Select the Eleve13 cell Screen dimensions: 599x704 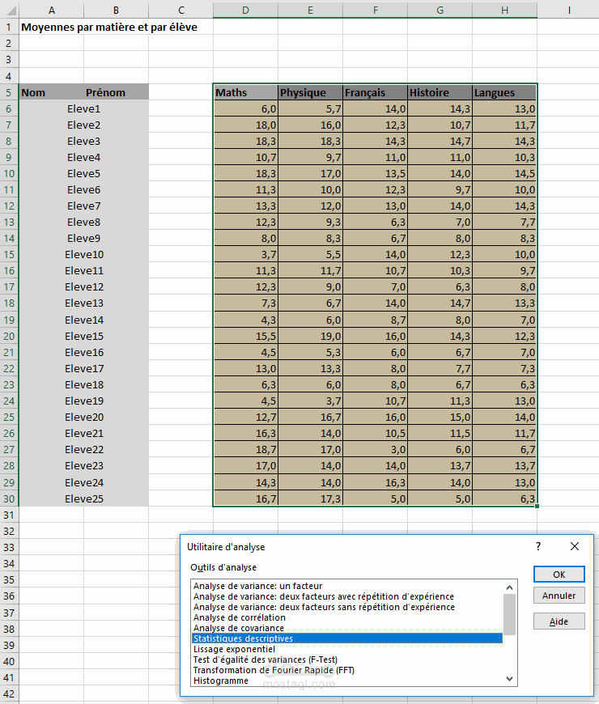pyautogui.click(x=84, y=303)
